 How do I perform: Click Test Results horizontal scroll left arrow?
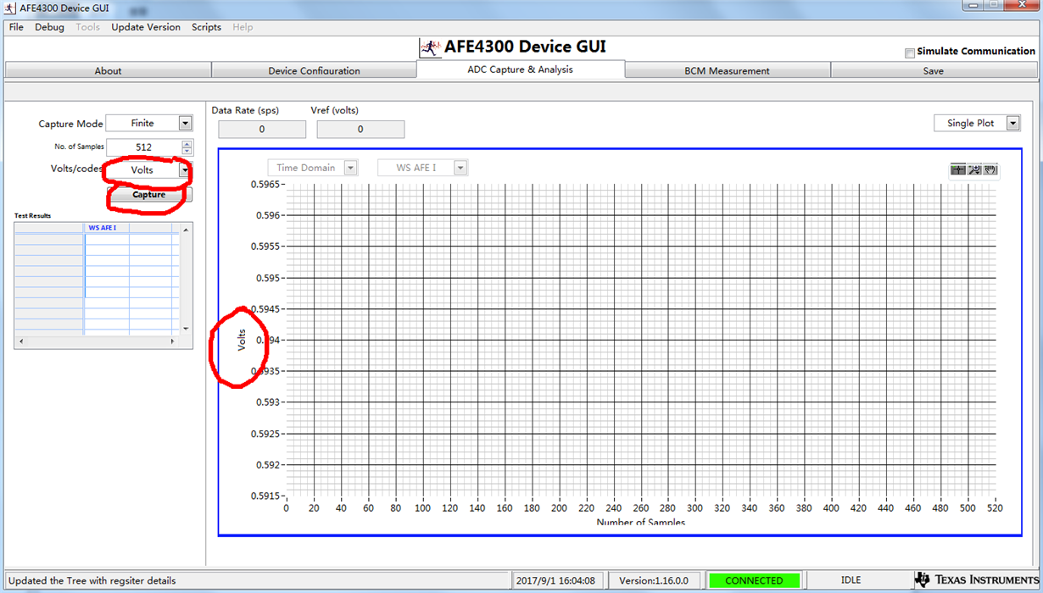click(x=21, y=341)
